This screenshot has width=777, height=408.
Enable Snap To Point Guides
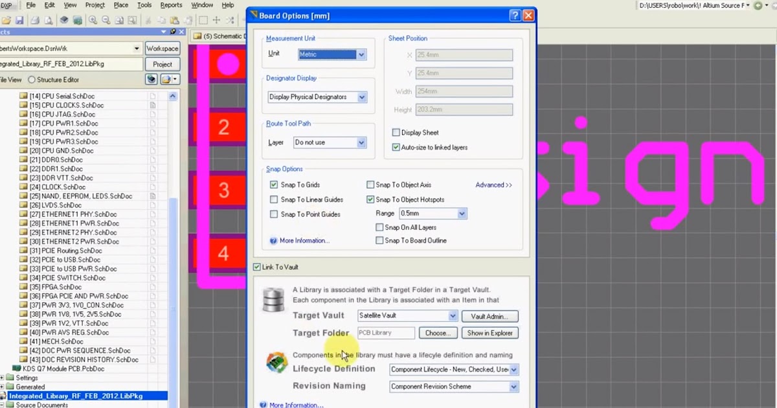[x=274, y=214]
